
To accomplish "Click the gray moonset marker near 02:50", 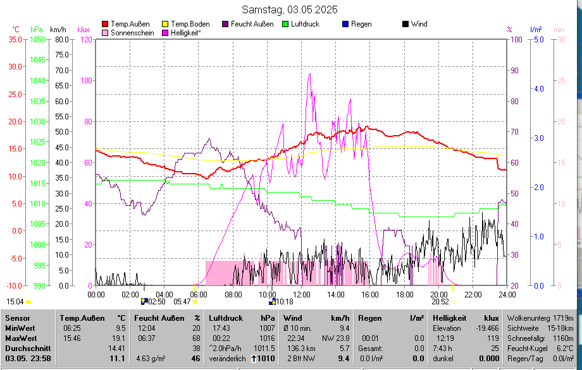I will [144, 287].
